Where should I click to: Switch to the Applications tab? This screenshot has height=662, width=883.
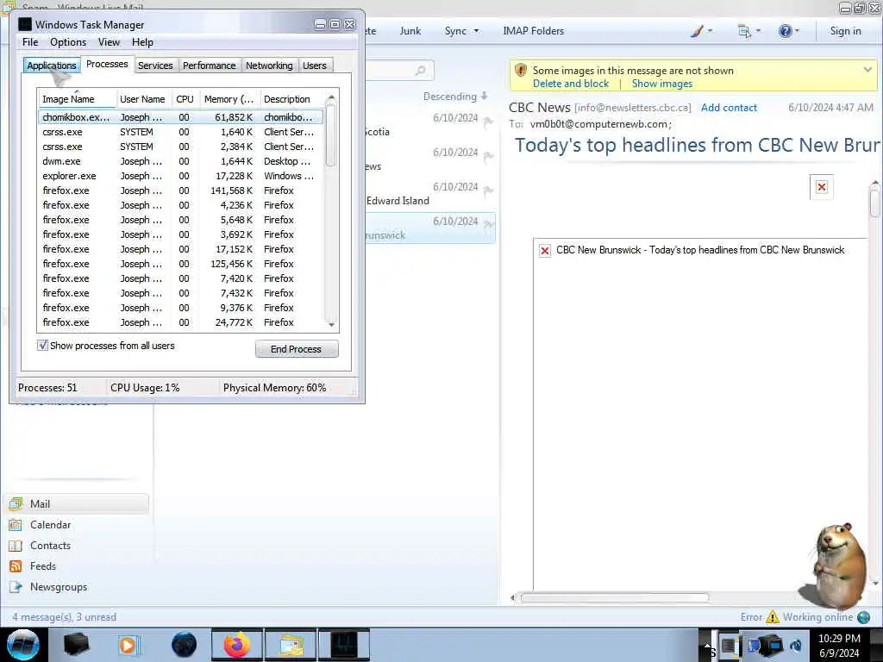pyautogui.click(x=51, y=66)
